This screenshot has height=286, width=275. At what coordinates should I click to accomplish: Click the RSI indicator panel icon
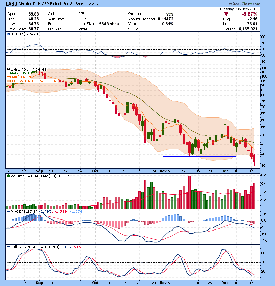(8, 34)
